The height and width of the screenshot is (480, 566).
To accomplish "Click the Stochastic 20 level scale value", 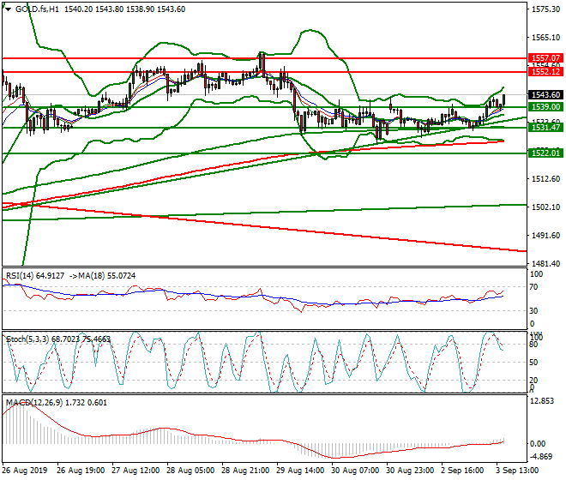I will tap(533, 380).
